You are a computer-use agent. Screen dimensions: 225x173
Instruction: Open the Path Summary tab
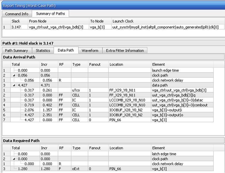point(17,51)
